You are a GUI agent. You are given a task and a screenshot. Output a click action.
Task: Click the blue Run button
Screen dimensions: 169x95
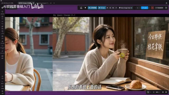tap(144, 8)
